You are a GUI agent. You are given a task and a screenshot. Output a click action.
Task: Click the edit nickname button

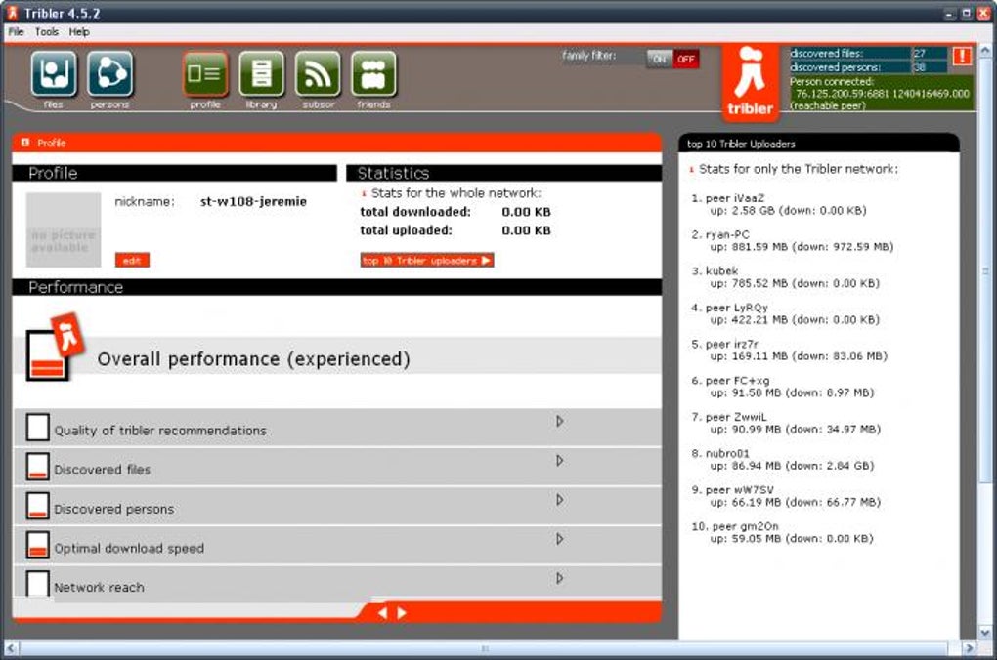[132, 260]
